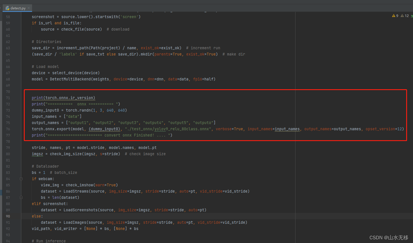Screen dimensions: 413x243
Task: Click the yolov9_relu_80class.onnx path string
Action: click(168, 129)
